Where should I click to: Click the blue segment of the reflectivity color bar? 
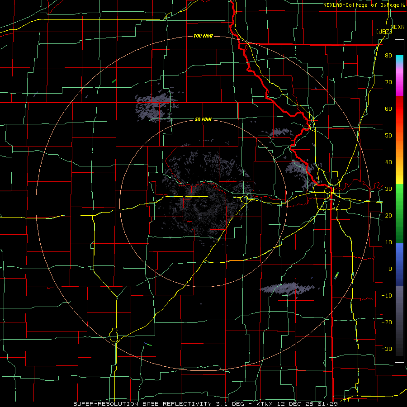coord(399,265)
